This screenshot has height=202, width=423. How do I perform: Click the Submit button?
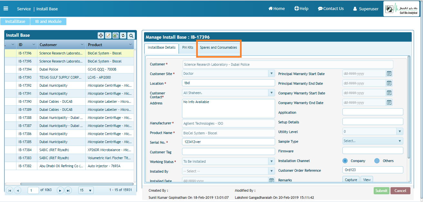click(x=381, y=191)
